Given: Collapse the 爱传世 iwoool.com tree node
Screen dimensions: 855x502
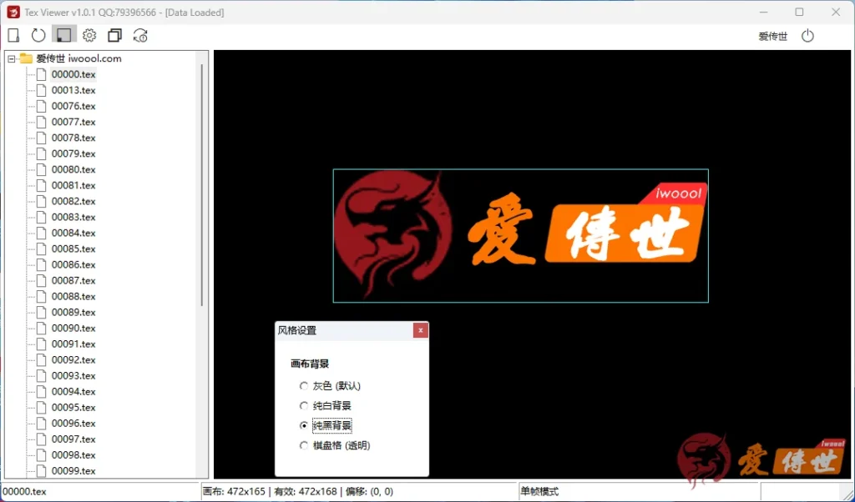Looking at the screenshot, I should coord(12,59).
